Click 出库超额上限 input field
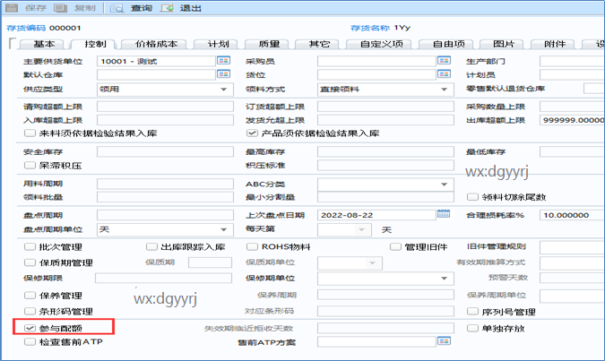Image resolution: width=605 pixels, height=361 pixels. tap(572, 120)
